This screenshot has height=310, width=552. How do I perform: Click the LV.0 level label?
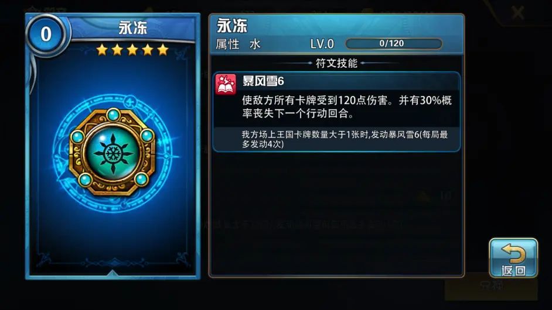[x=322, y=44]
